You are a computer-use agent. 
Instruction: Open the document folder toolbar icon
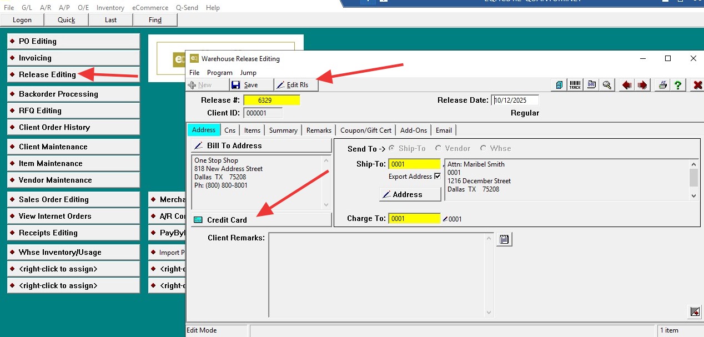pyautogui.click(x=591, y=85)
